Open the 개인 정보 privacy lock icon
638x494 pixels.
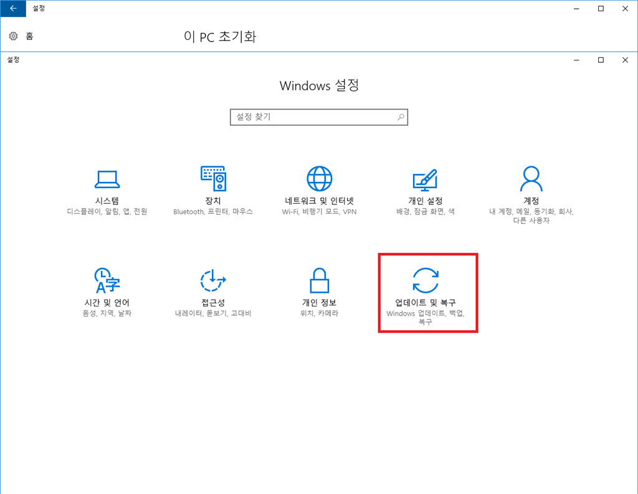[320, 280]
